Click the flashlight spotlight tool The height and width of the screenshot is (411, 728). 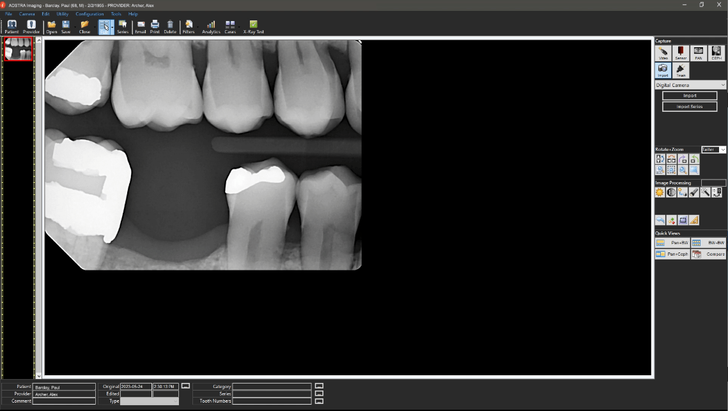click(x=694, y=192)
